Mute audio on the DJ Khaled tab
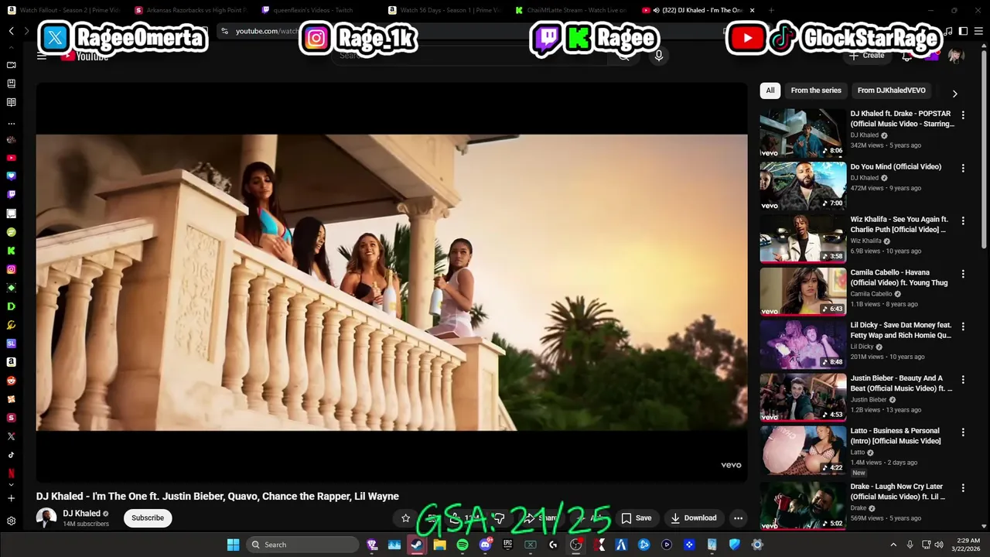The image size is (990, 557). pyautogui.click(x=656, y=10)
